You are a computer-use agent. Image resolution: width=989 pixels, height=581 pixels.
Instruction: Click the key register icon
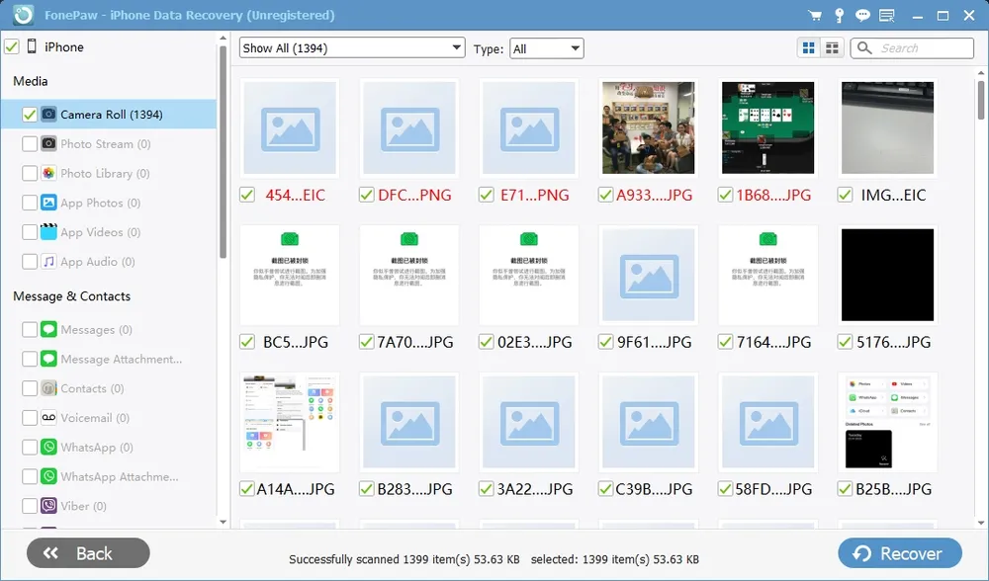839,15
